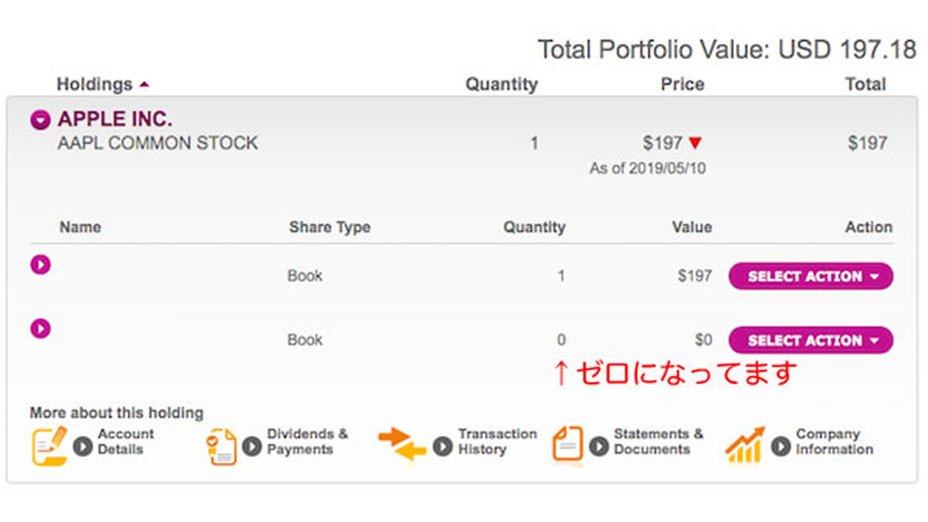This screenshot has height=522, width=928.
Task: Open the Statements & Documents link
Action: tap(658, 442)
